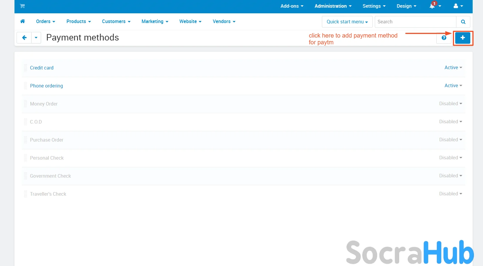Expand C.O.D Disabled status dropdown
Viewport: 483px width, 266px height.
point(450,122)
